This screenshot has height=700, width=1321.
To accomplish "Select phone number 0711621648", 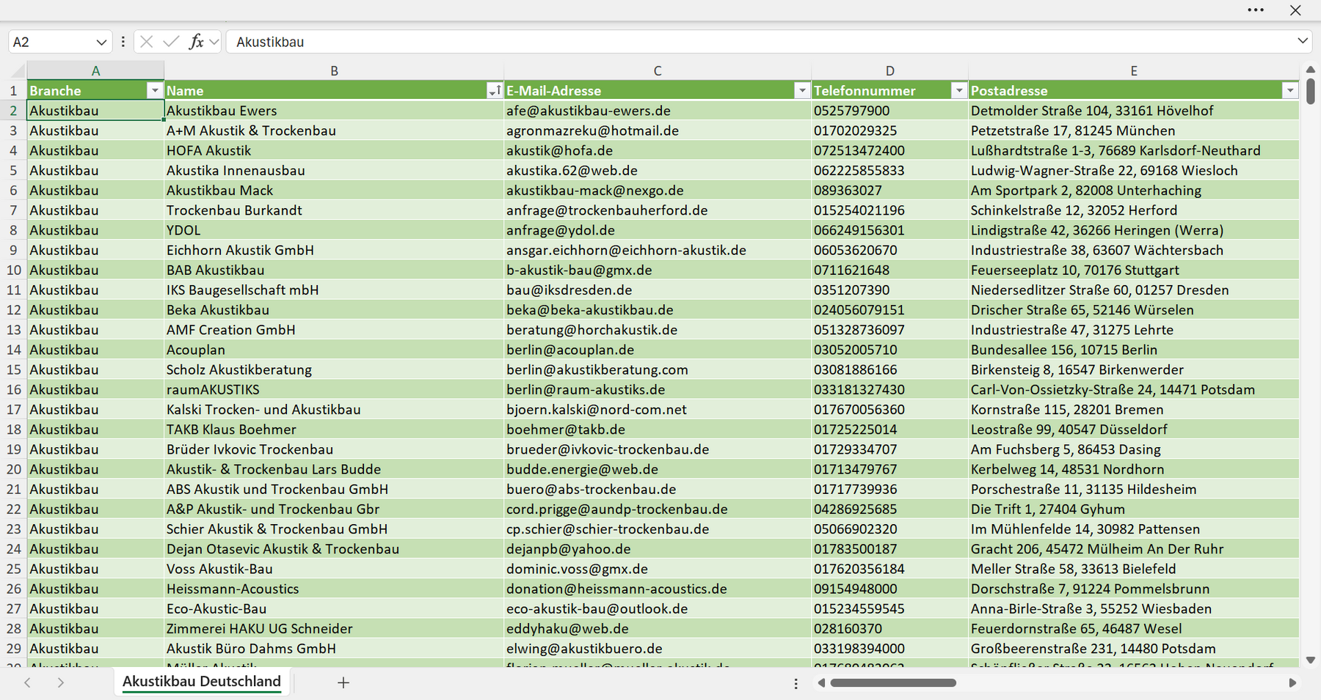I will point(889,270).
